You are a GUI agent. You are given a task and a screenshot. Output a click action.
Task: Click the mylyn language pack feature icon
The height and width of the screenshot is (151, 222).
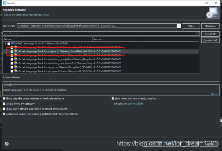[16, 67]
